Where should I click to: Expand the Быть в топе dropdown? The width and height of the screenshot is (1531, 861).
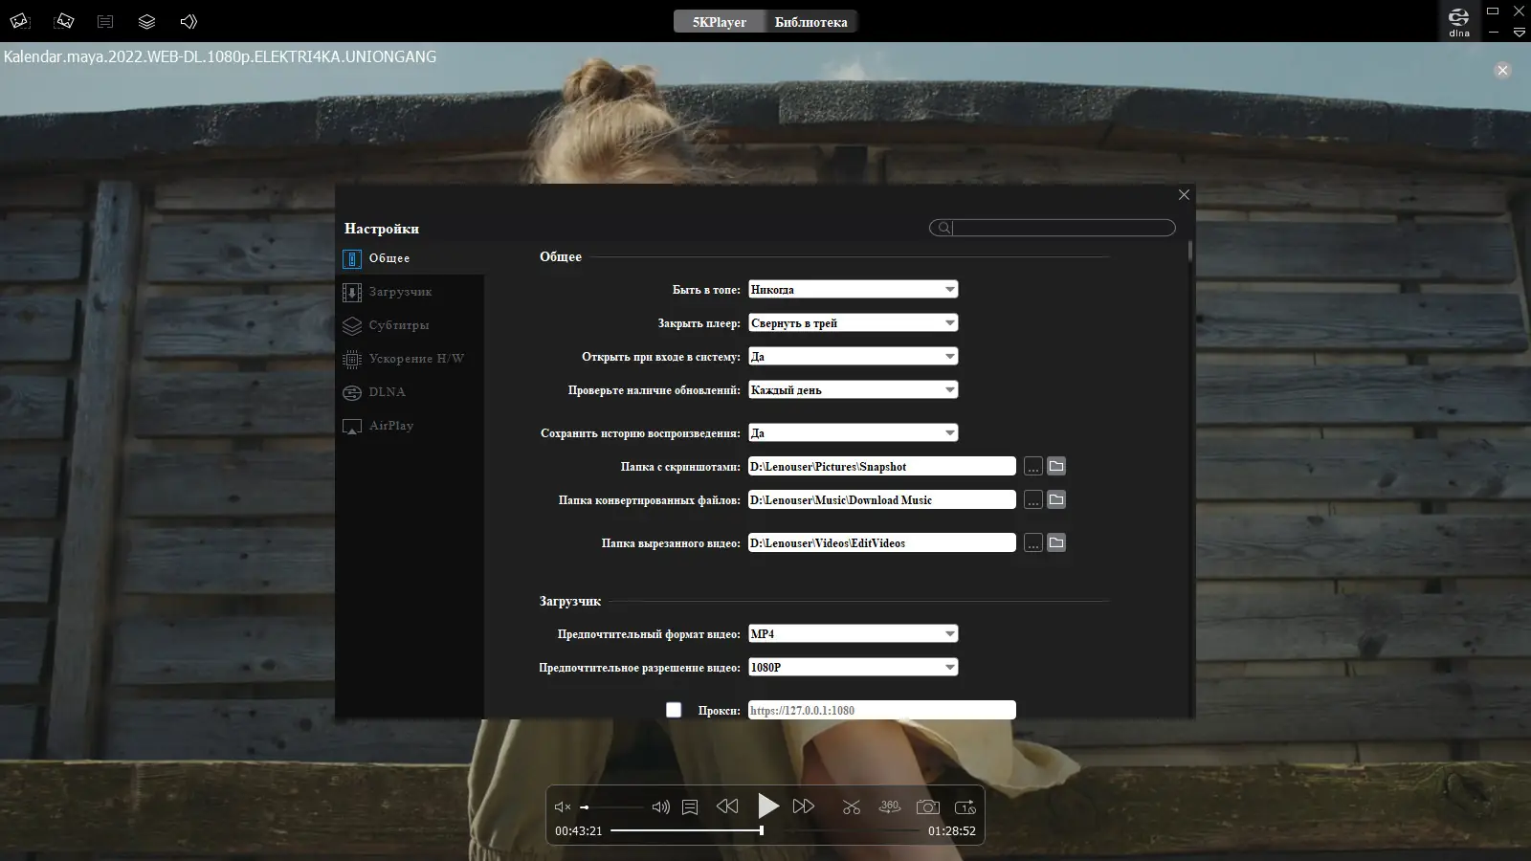coord(854,290)
